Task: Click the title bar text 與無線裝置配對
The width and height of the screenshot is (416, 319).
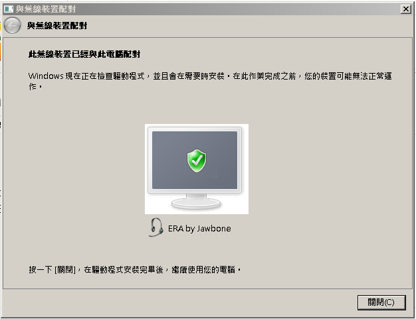Action: pos(46,9)
